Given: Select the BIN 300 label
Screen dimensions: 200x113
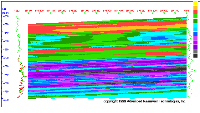Looking at the screenshot, I should [85, 11].
